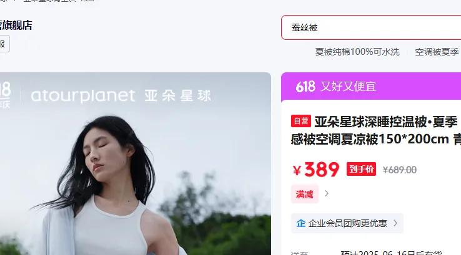The image size is (461, 255).
Task: Open chevron beside 企业会员团购更优惠
Action: point(395,223)
